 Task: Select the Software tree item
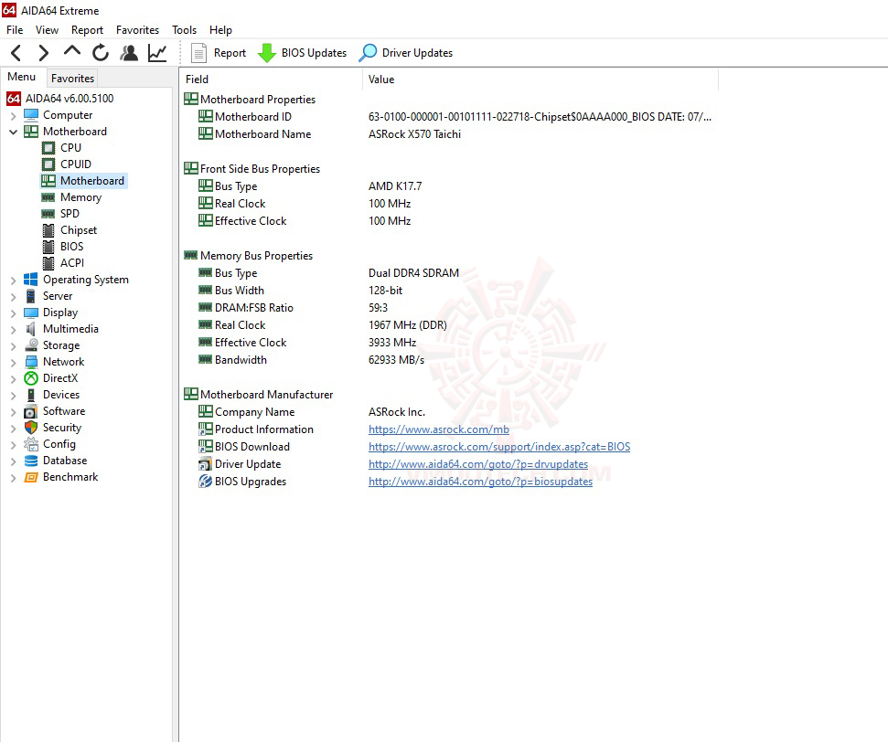click(x=64, y=411)
